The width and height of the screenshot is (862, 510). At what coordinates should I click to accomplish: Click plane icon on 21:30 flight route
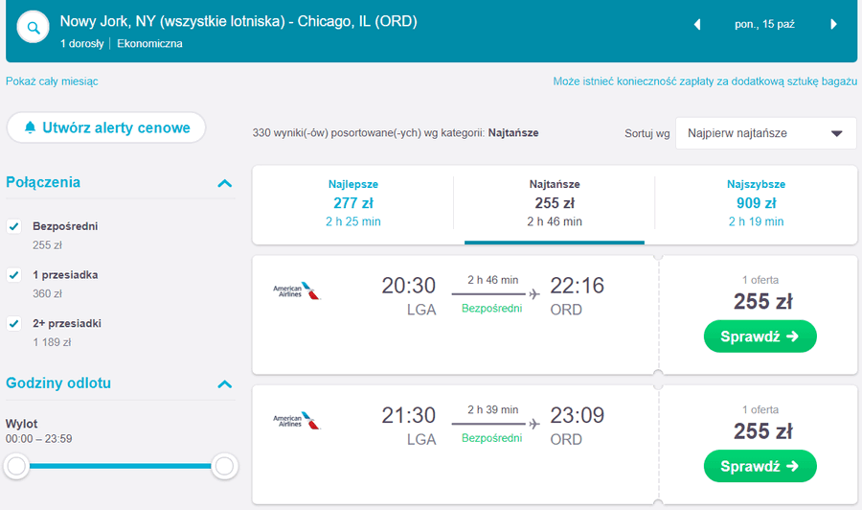click(x=533, y=423)
